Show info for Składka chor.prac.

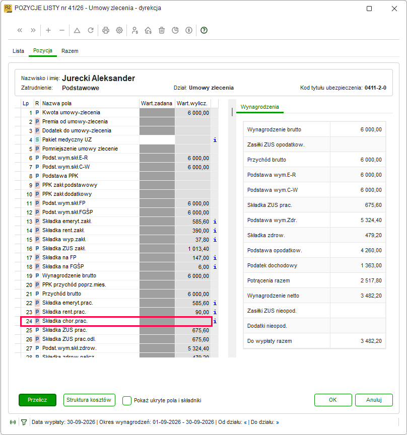[215, 321]
